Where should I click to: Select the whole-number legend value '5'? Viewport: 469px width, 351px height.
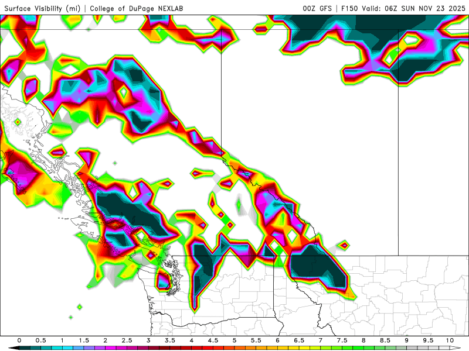pyautogui.click(x=235, y=340)
